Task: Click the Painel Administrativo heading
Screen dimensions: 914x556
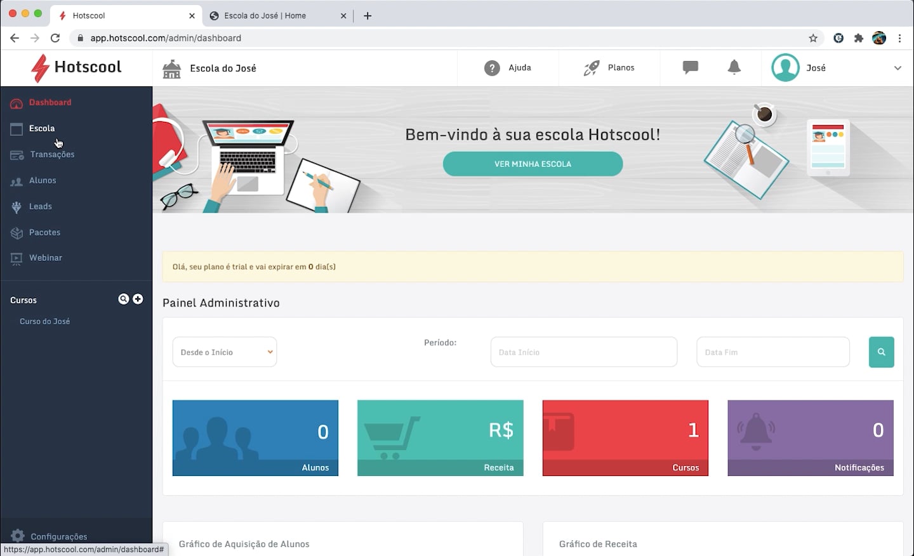Action: 221,303
